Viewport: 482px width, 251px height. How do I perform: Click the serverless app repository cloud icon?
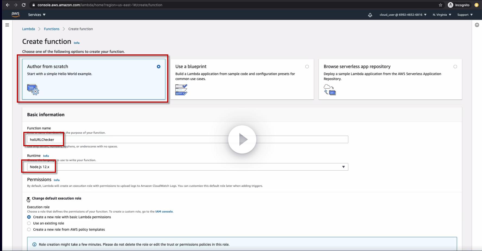[x=330, y=90]
